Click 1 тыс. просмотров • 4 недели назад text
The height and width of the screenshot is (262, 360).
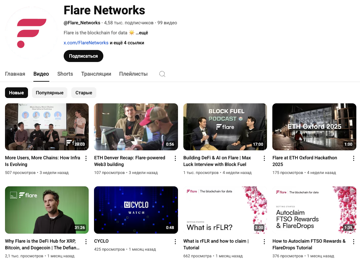[x=217, y=172]
